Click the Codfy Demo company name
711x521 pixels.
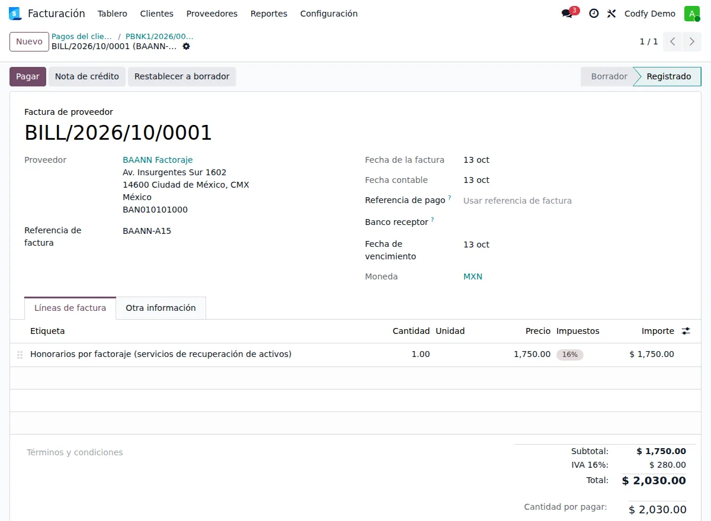coord(650,14)
